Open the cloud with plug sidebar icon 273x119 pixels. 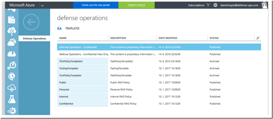tap(12, 88)
